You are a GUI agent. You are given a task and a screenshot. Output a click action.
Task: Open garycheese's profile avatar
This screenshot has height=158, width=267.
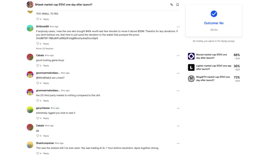click(30, 110)
